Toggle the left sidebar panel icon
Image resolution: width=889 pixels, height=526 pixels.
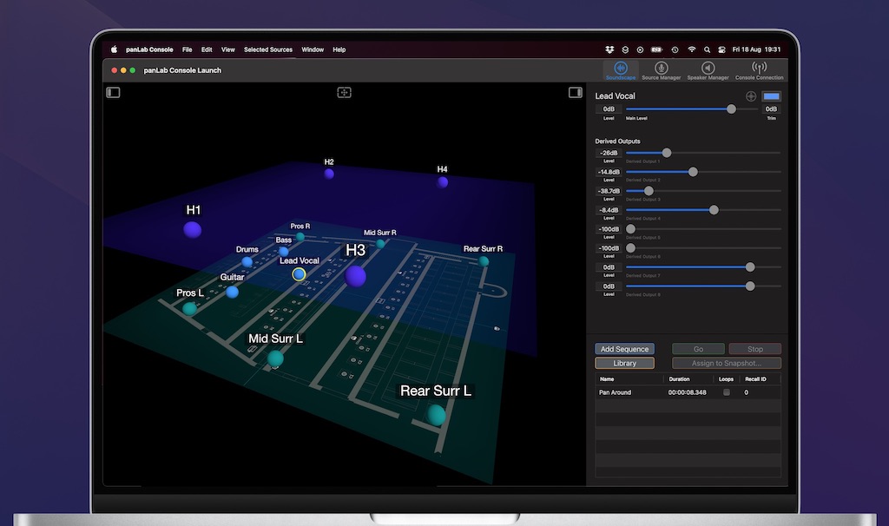[113, 92]
